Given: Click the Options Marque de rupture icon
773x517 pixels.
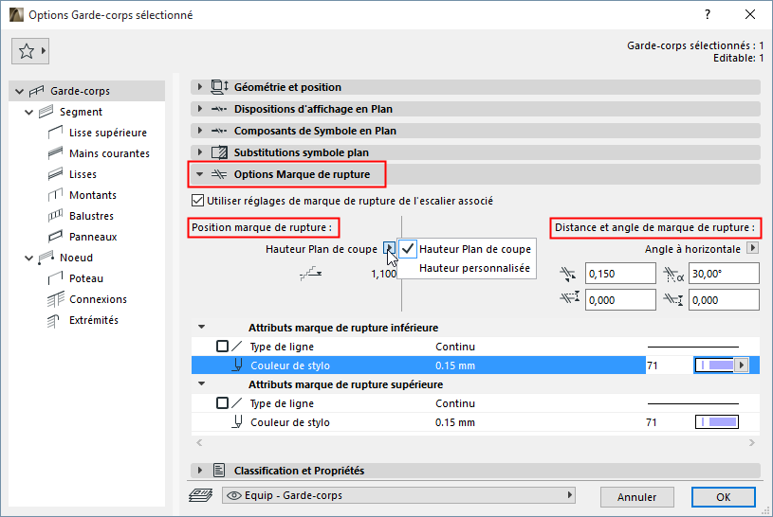Looking at the screenshot, I should pyautogui.click(x=219, y=174).
